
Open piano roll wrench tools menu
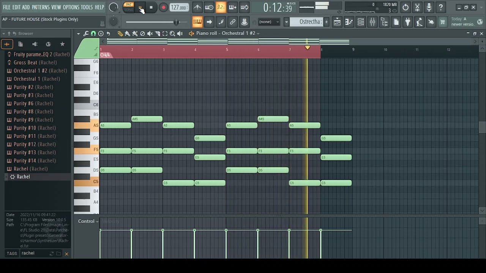86,33
